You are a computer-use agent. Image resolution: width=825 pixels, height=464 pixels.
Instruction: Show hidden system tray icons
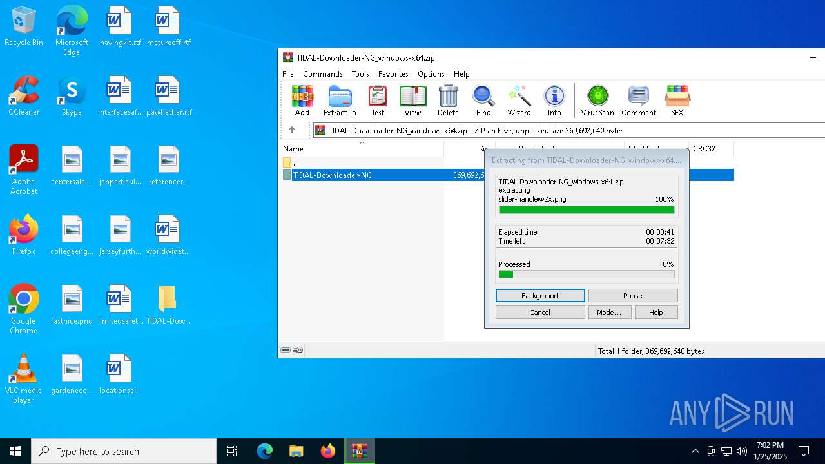coord(695,451)
